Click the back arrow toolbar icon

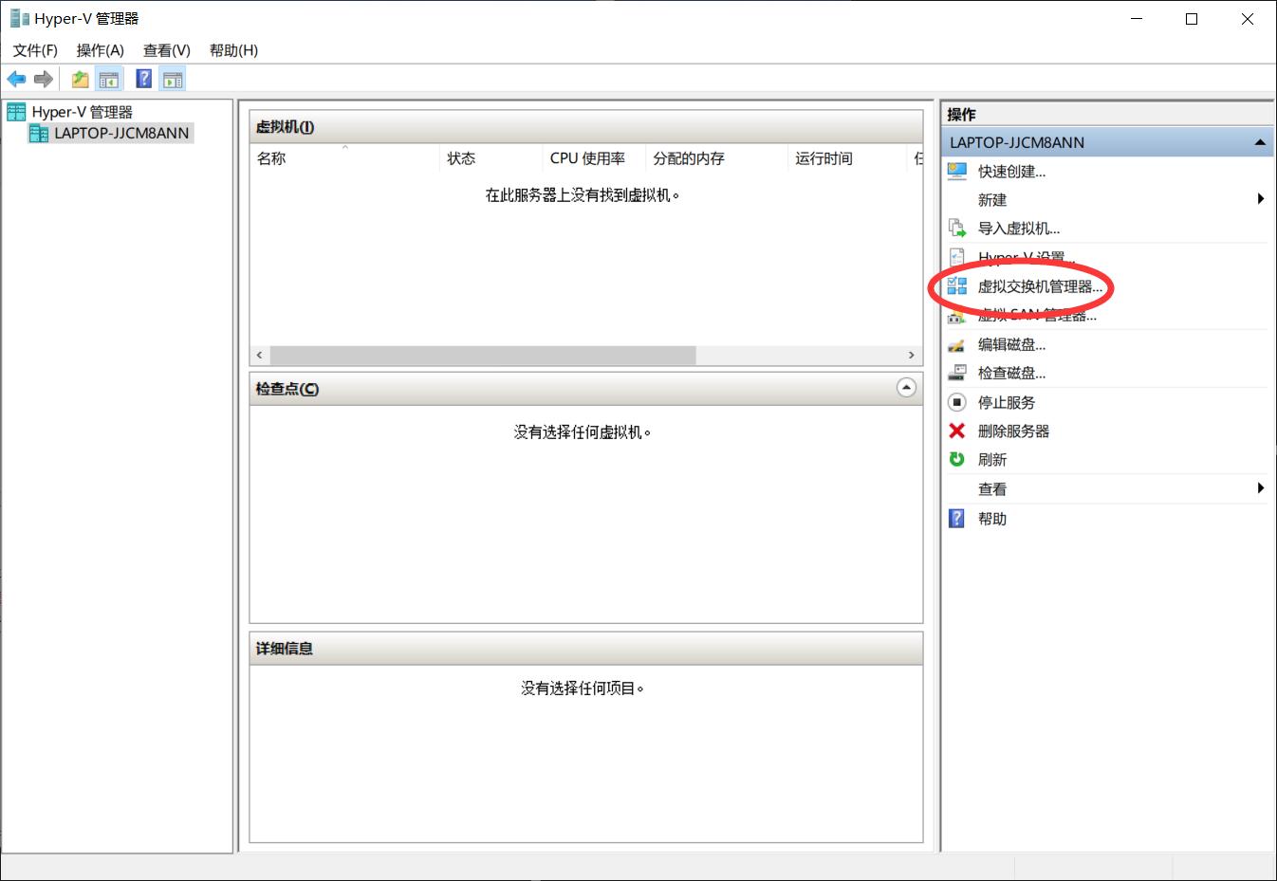[16, 79]
